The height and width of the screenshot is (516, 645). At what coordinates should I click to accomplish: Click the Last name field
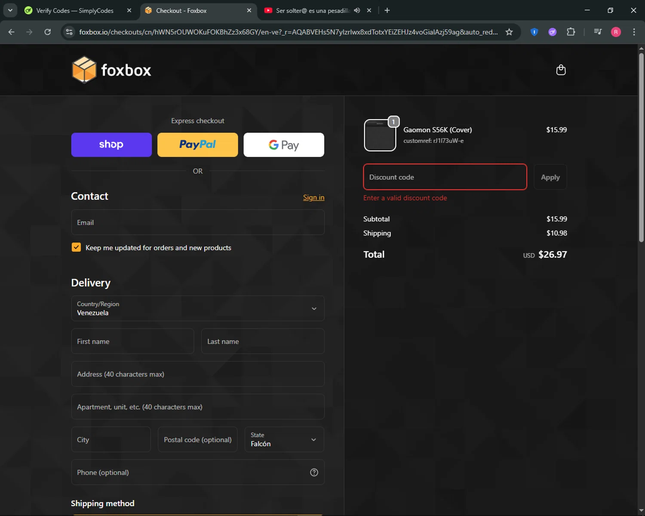pyautogui.click(x=263, y=341)
